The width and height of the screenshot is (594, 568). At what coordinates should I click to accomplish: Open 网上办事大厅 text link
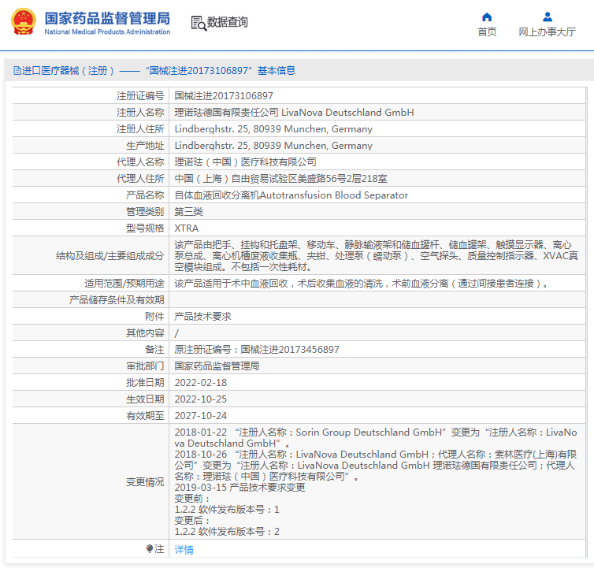547,32
